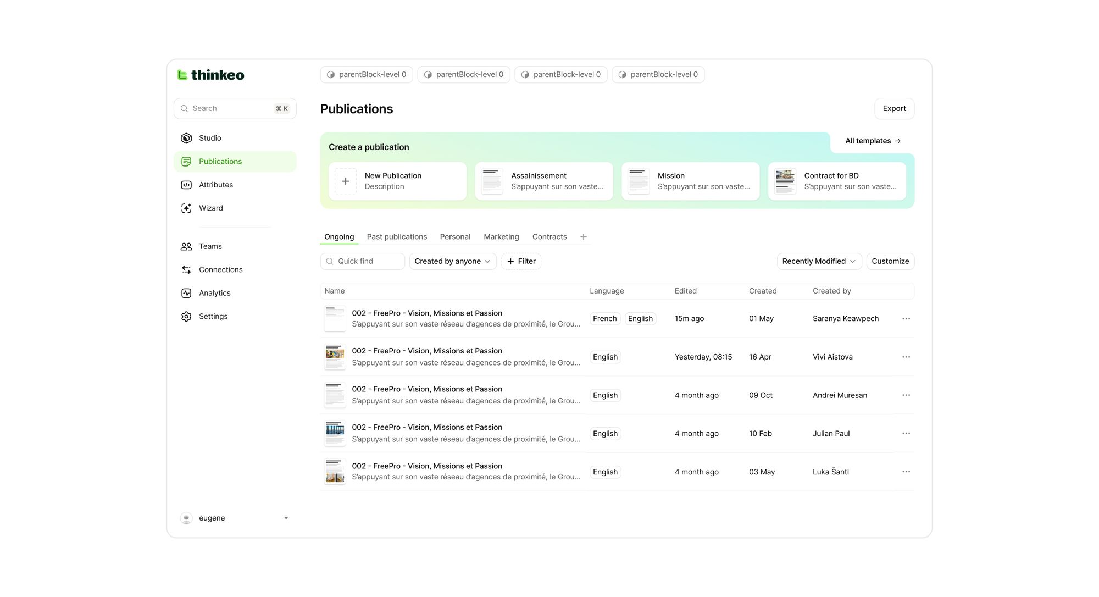The image size is (1099, 597).
Task: Open All templates link
Action: [x=873, y=141]
